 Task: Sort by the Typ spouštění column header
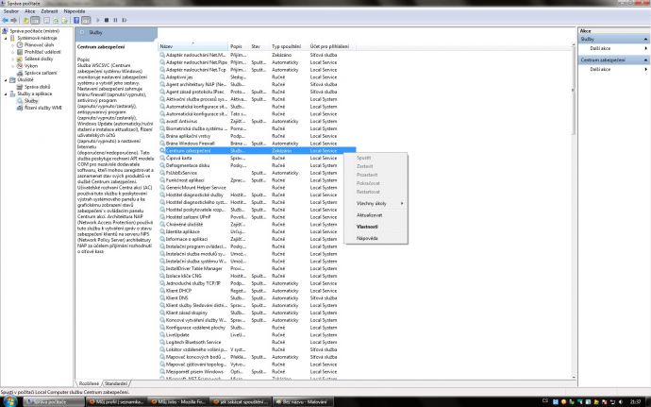(289, 46)
